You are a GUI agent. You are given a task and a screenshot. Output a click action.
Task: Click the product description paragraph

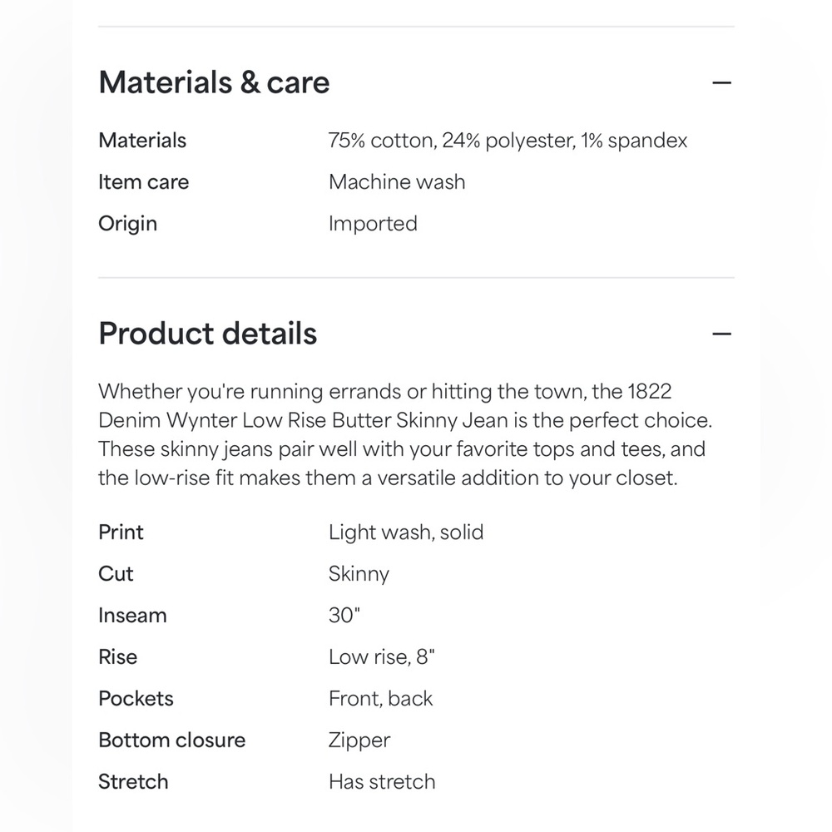pos(405,434)
